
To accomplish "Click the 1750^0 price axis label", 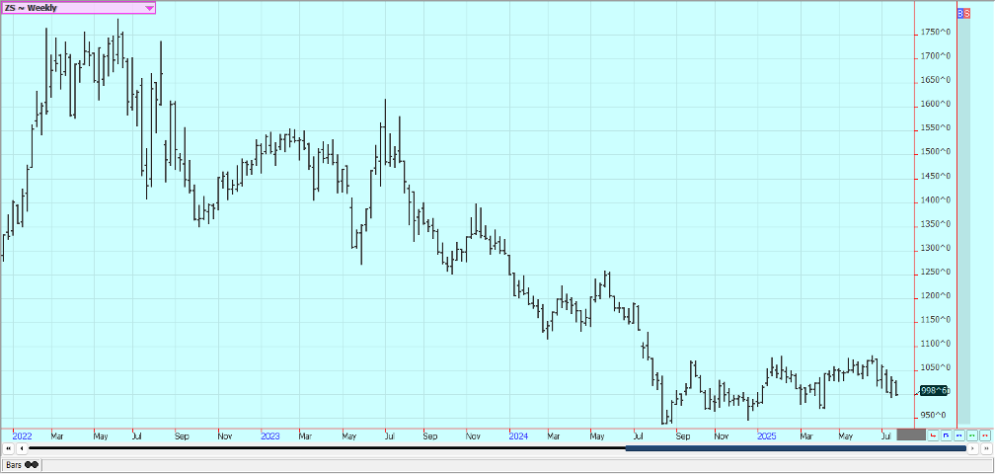I will (x=936, y=33).
